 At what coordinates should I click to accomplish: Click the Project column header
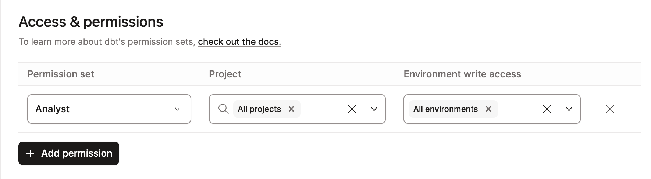pyautogui.click(x=225, y=74)
